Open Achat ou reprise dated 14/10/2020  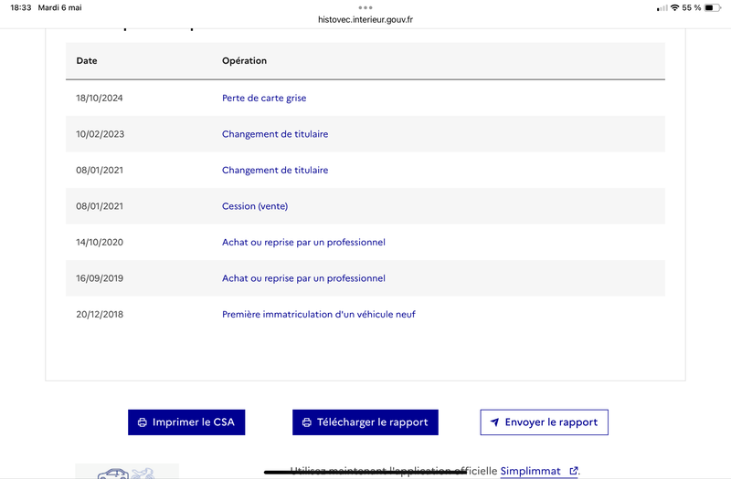point(303,242)
